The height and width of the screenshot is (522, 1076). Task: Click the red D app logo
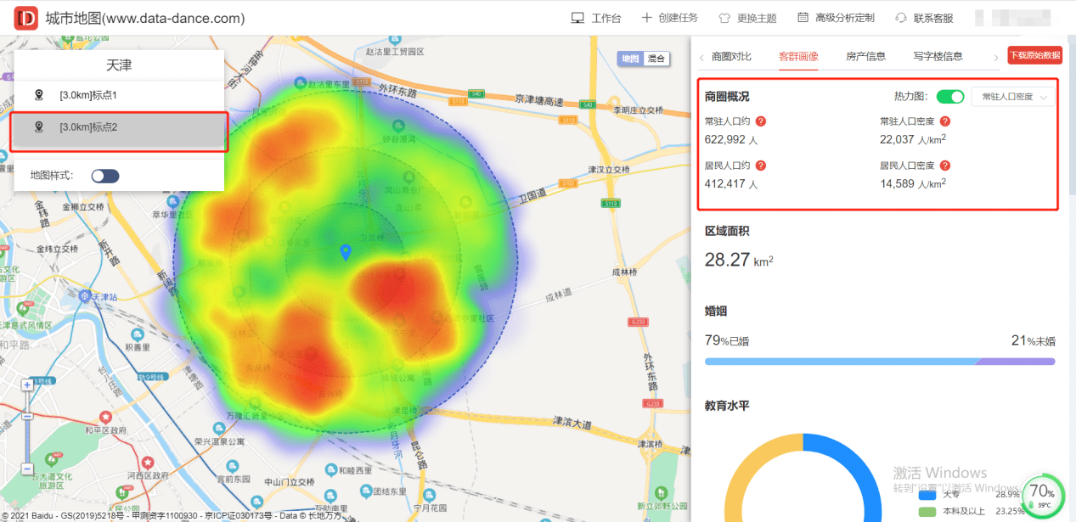point(26,18)
